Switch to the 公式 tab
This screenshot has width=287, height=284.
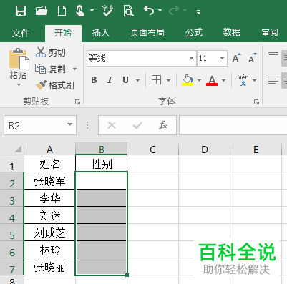coord(194,33)
